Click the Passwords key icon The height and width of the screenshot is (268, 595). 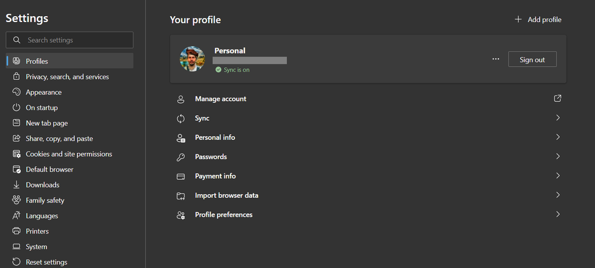point(181,157)
